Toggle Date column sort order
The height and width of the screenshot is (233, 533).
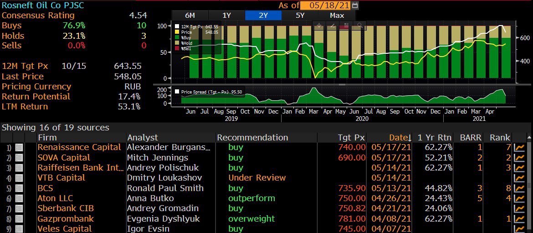tap(400, 138)
